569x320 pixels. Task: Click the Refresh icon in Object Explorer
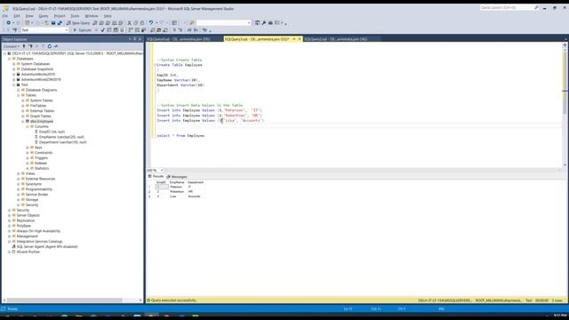tap(50, 46)
